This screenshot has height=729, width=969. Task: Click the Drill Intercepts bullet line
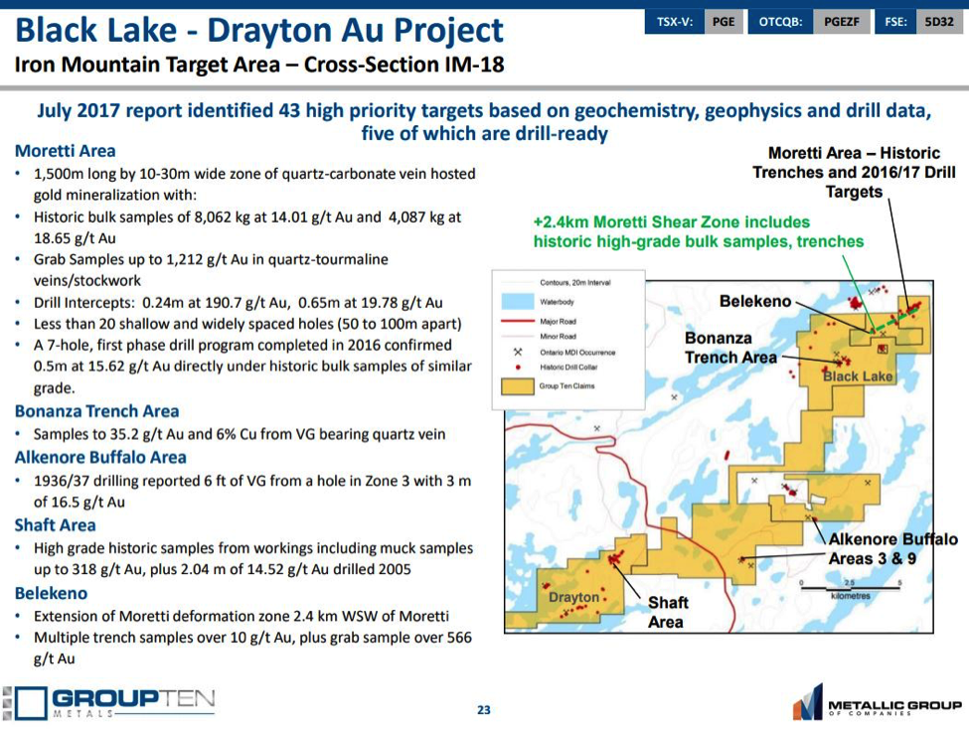pos(238,303)
